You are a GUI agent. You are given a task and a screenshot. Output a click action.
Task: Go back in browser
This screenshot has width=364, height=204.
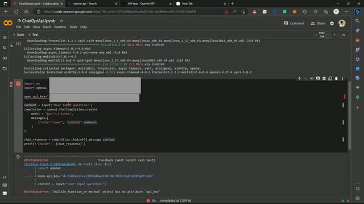point(6,11)
